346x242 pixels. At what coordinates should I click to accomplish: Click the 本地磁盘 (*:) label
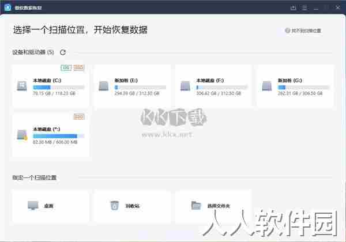pyautogui.click(x=47, y=129)
